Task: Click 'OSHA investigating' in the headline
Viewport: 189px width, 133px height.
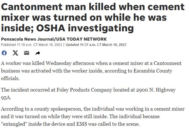Action: tap(85, 28)
